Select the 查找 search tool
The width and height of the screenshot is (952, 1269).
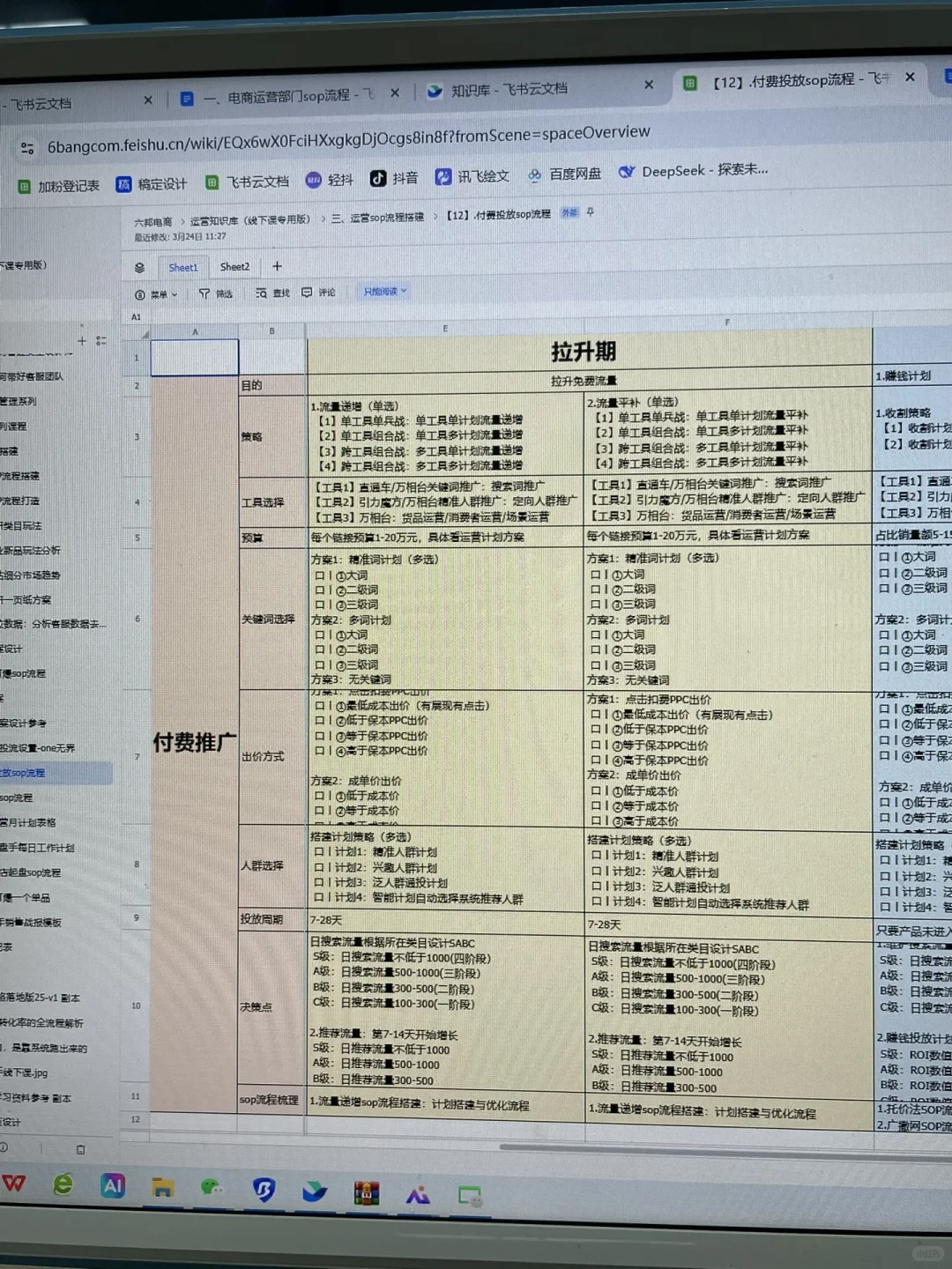tap(271, 293)
